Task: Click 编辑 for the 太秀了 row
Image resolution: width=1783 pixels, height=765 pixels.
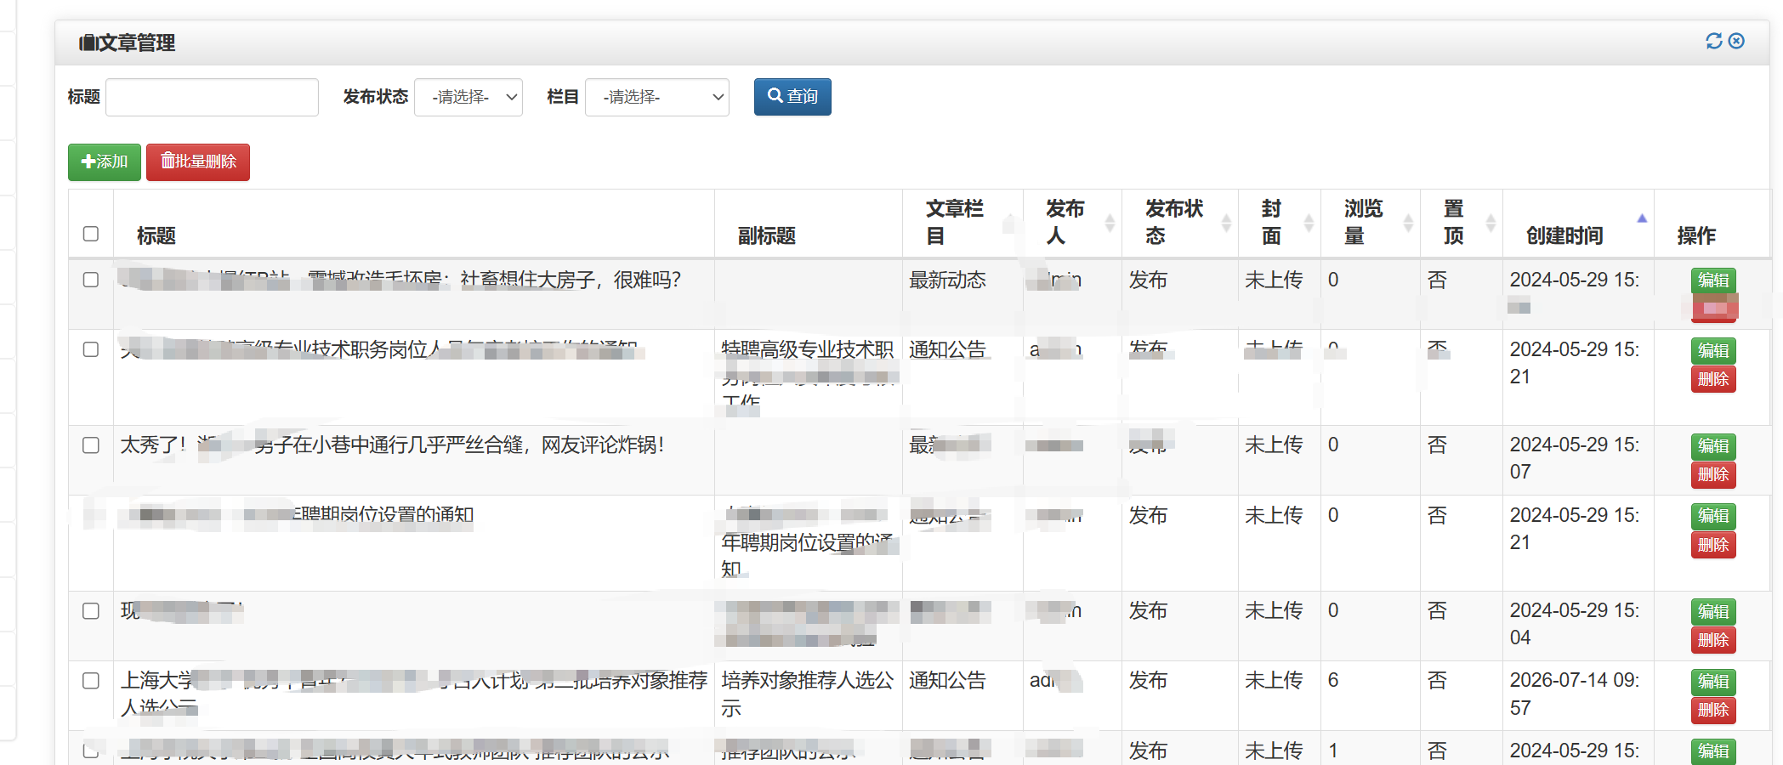Action: pyautogui.click(x=1713, y=446)
